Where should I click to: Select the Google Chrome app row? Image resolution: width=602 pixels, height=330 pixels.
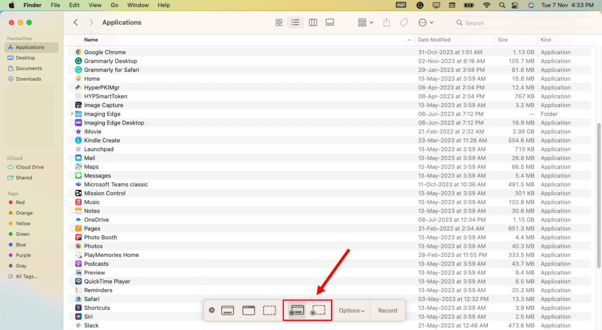pos(330,52)
